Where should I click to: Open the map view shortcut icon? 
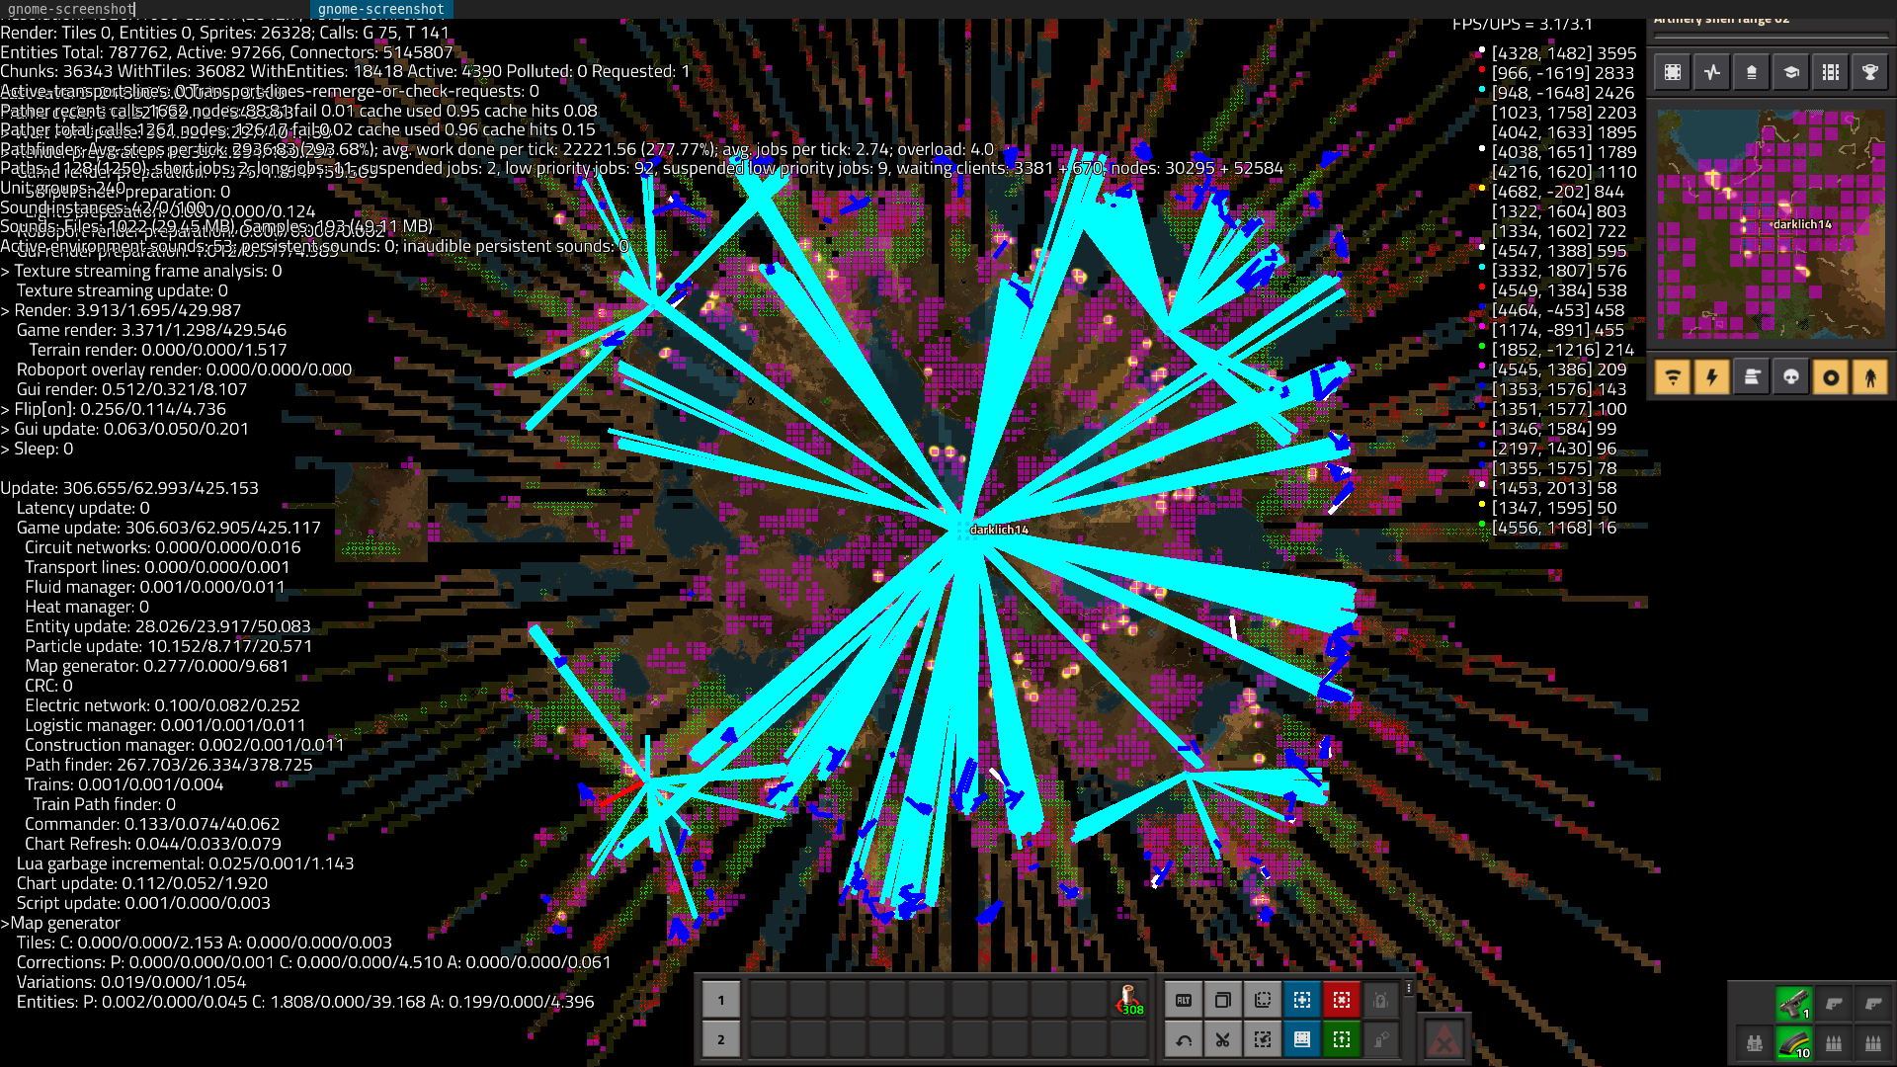1673,72
